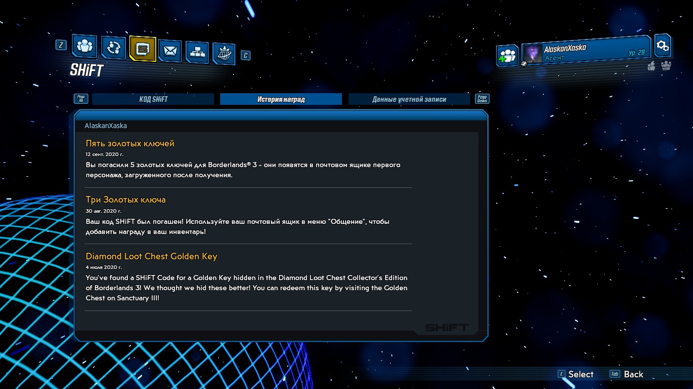Click the date '12 сент. 2020 г.'
693x389 pixels.
[x=105, y=154]
